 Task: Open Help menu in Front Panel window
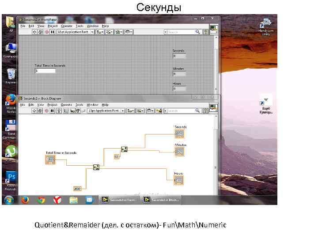pos(105,26)
